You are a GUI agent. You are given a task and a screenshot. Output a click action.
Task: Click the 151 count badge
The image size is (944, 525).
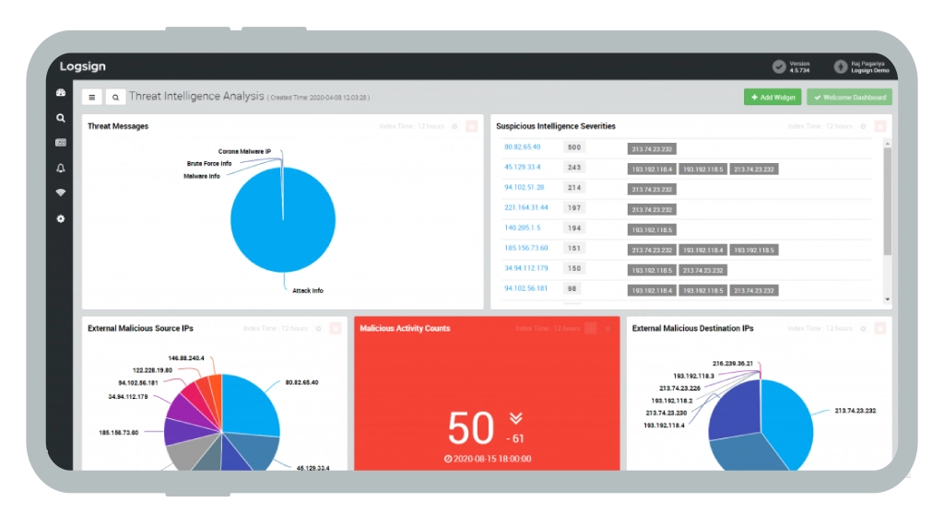coord(574,249)
